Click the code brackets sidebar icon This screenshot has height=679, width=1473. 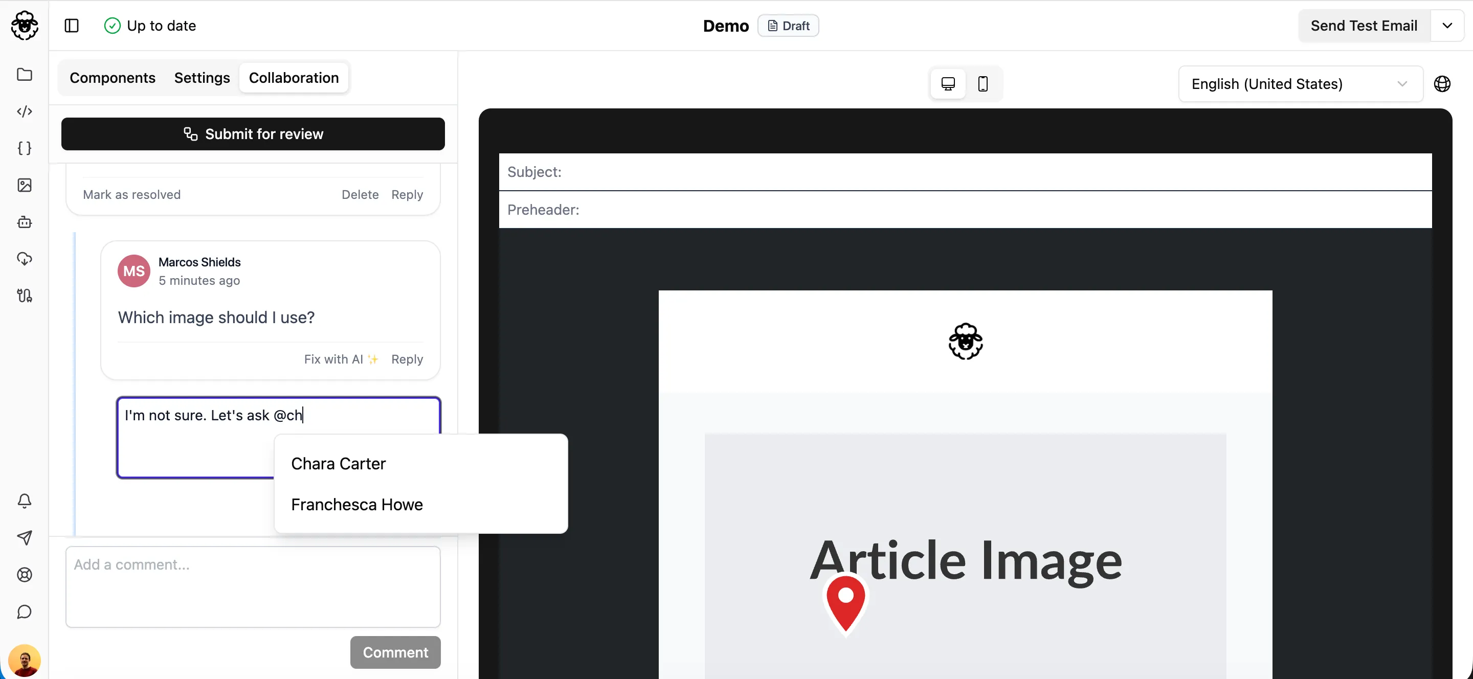[x=24, y=111]
